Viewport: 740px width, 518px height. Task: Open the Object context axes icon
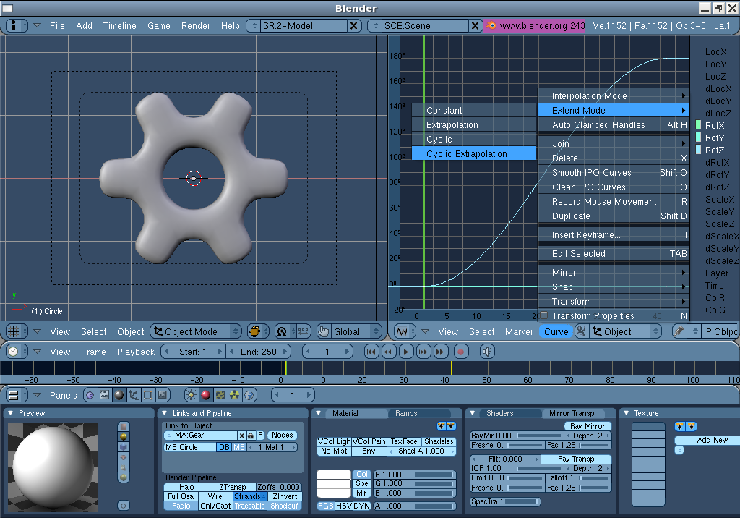[134, 394]
